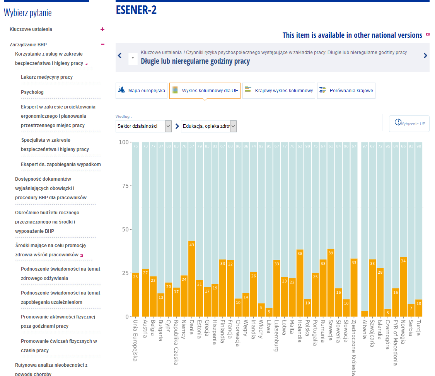
Task: Click This item is available in other national versions
Action: [x=352, y=35]
